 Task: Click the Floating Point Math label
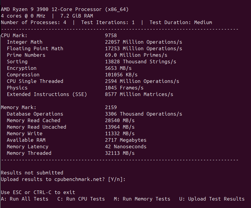35,48
